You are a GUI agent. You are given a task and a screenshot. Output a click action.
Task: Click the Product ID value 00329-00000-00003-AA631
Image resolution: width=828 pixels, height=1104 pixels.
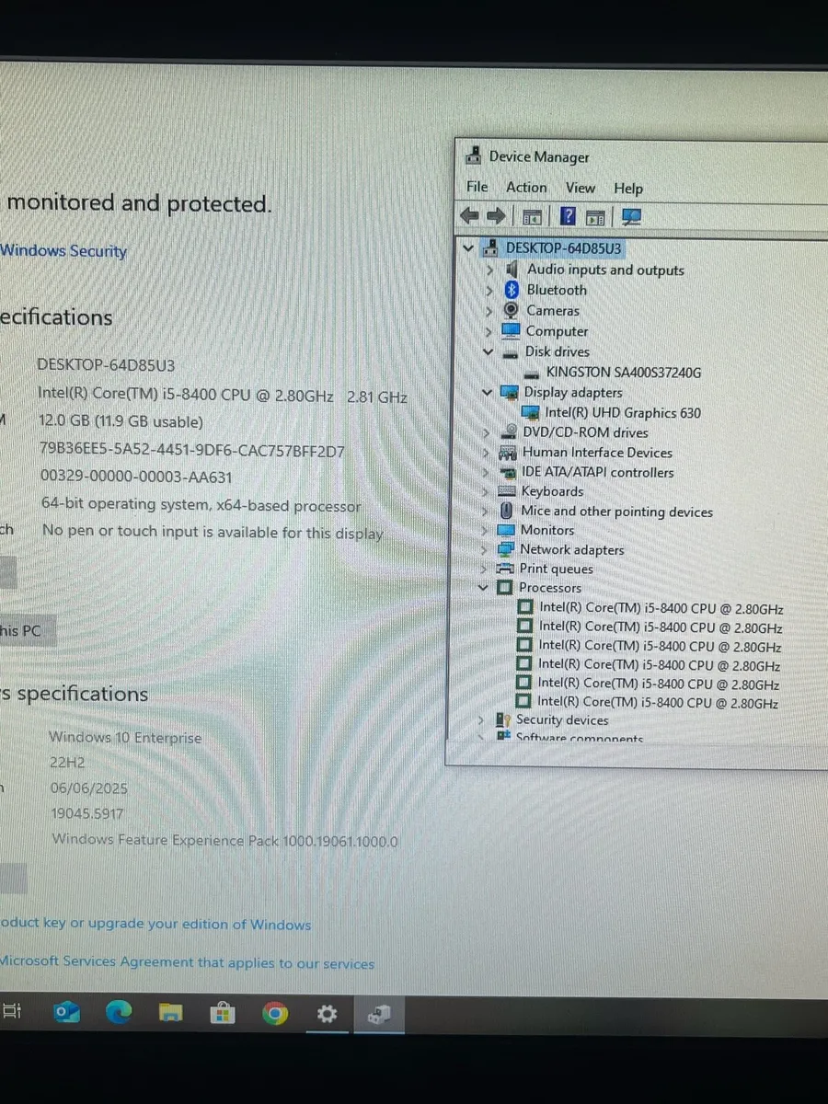[136, 477]
